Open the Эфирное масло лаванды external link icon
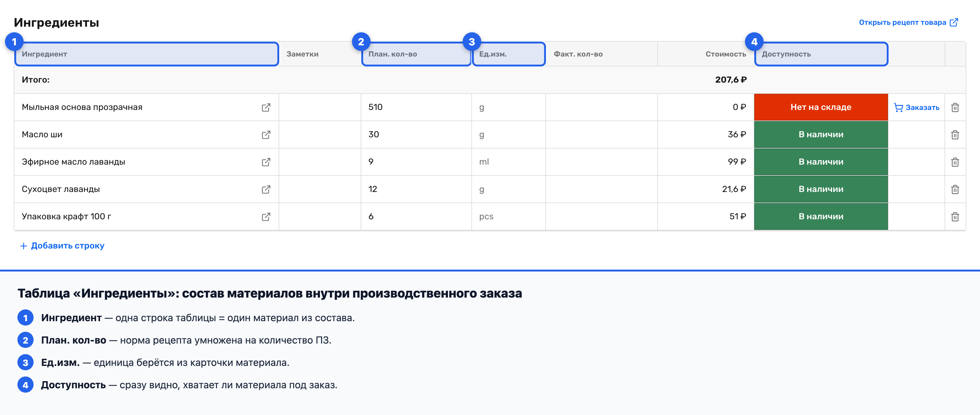Screen dimensions: 980x415 266,162
